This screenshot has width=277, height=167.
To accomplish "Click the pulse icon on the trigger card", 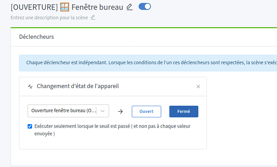I will coord(30,86).
